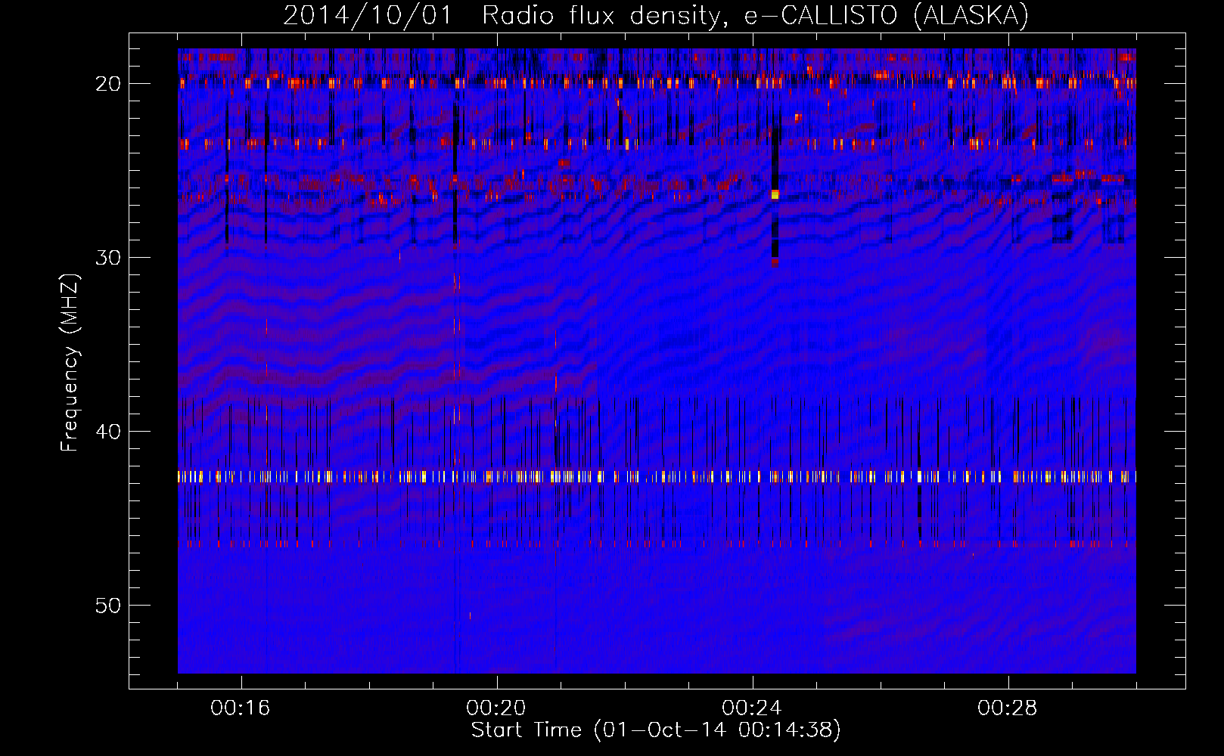Click the frequency tick label 20
1224x756 pixels.
point(108,84)
